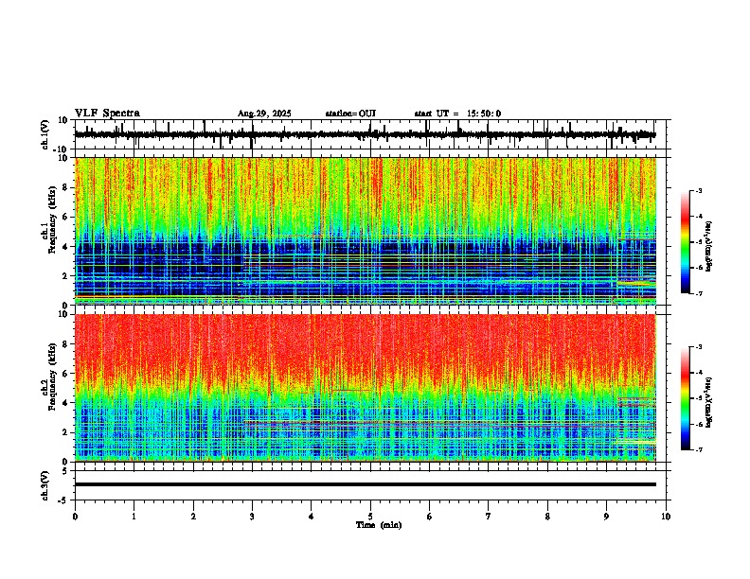This screenshot has width=750, height=579.
Task: Click time axis tick label "2"
Action: click(x=193, y=517)
